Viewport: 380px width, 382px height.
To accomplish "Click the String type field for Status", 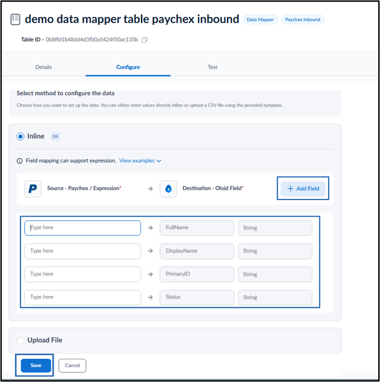I will 275,298.
